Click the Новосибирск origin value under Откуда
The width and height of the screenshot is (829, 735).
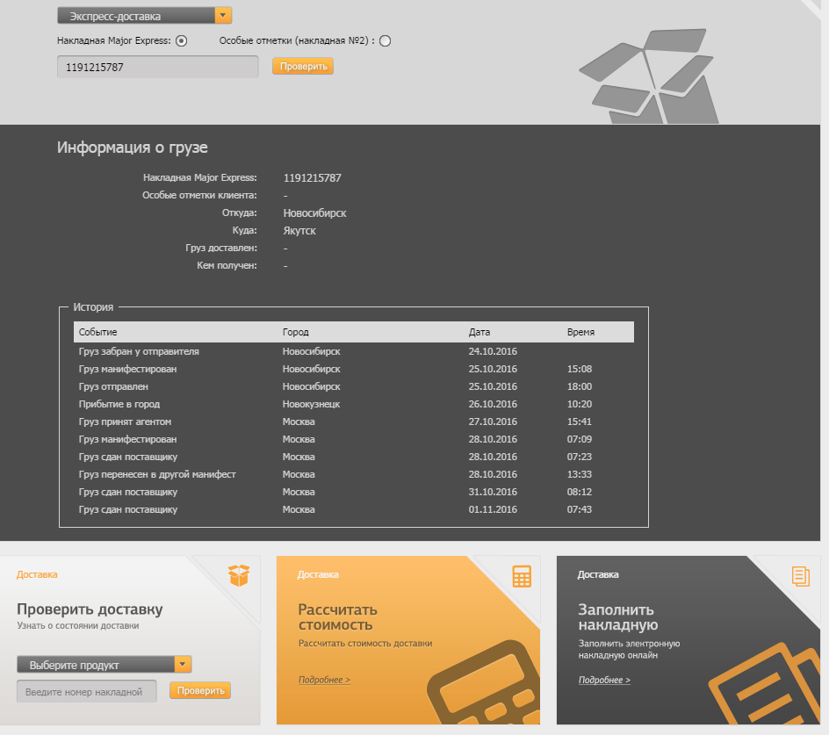pos(314,213)
